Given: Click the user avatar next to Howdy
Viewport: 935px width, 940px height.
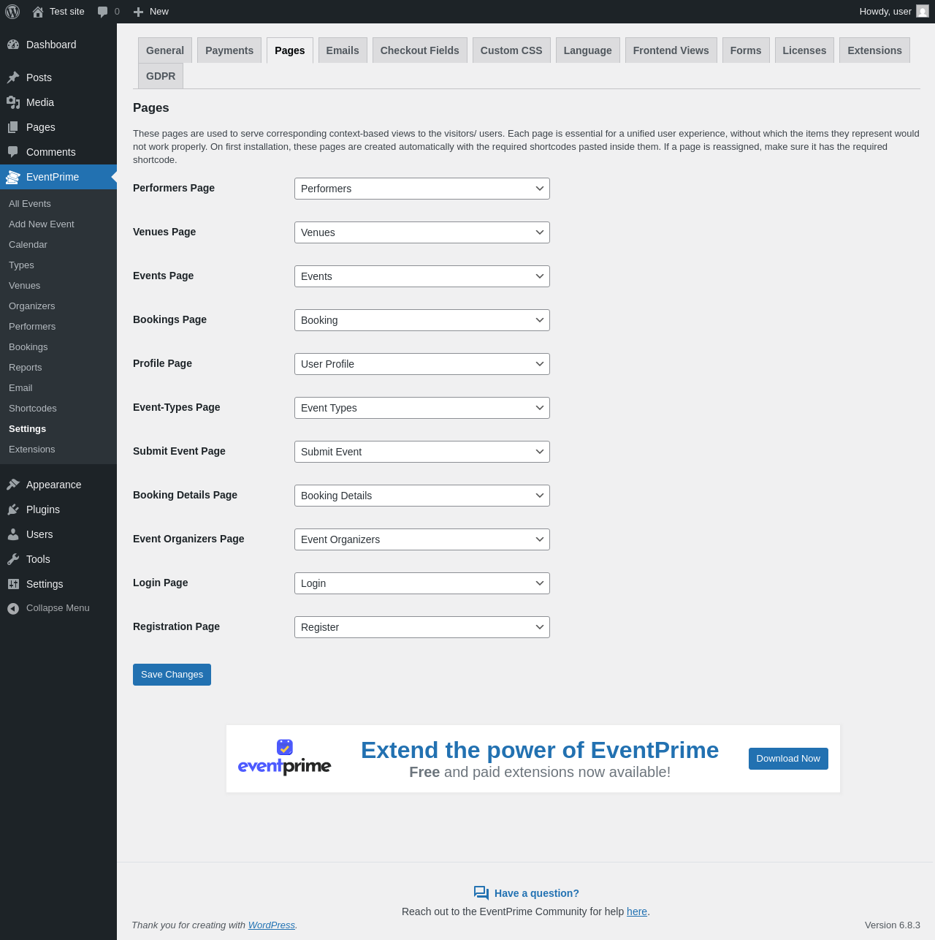Looking at the screenshot, I should tap(923, 12).
